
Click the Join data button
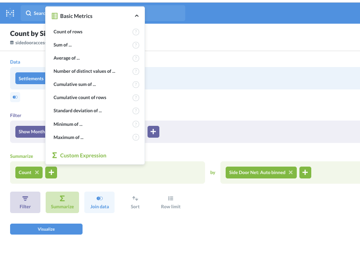[99, 203]
